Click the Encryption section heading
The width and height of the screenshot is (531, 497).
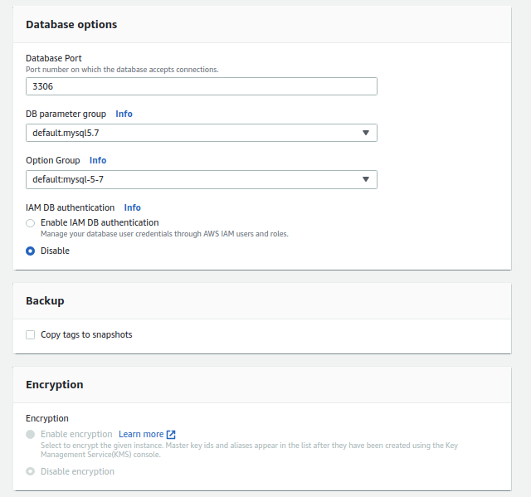pyautogui.click(x=55, y=385)
